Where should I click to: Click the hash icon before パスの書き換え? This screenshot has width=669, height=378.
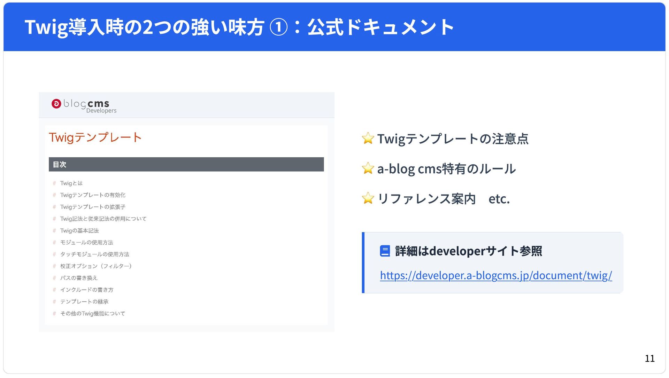click(x=54, y=278)
